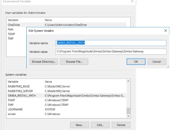Click the system variables scroll down arrow
Viewport: 173px width, 130px height.
128,116
